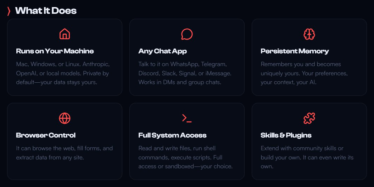This screenshot has height=187, width=374.
Task: Click the Extend with community skills text
Action: pyautogui.click(x=307, y=157)
